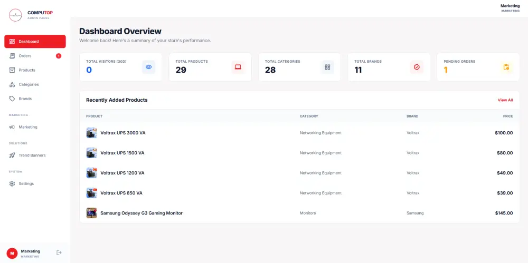This screenshot has height=263, width=528.
Task: Click the Total Products value 29
Action: tap(181, 70)
